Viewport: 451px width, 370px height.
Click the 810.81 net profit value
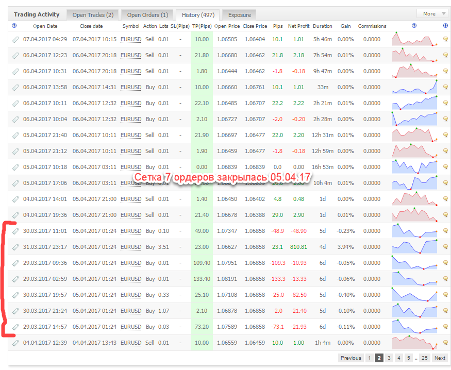[x=298, y=247]
